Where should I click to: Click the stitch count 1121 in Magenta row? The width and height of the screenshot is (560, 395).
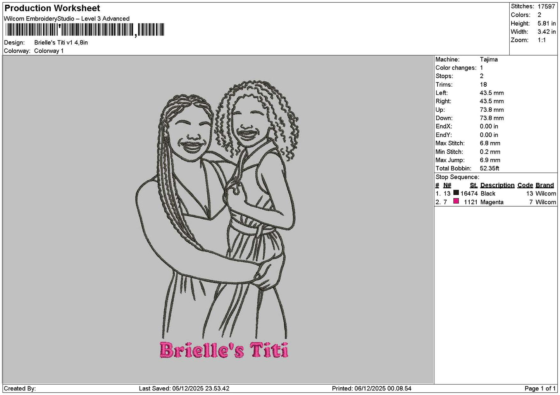coord(470,202)
